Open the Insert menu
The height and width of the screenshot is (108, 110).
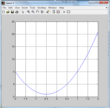pyautogui.click(x=25, y=8)
